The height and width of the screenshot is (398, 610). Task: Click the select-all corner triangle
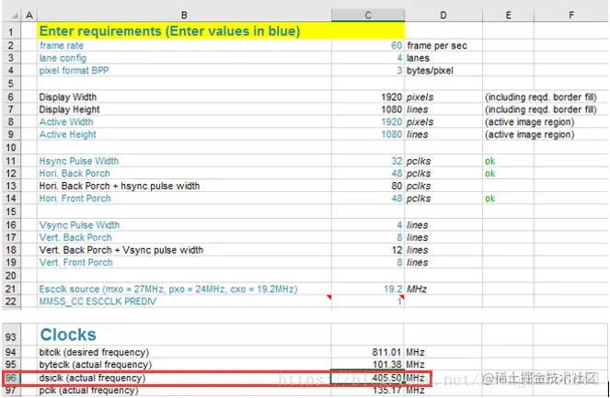point(15,16)
